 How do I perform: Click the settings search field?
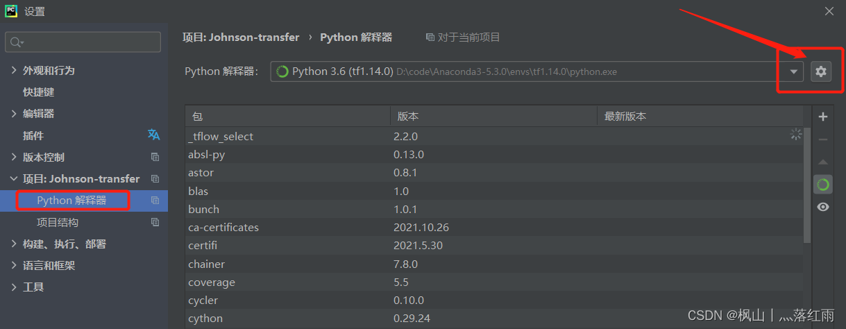coord(83,42)
